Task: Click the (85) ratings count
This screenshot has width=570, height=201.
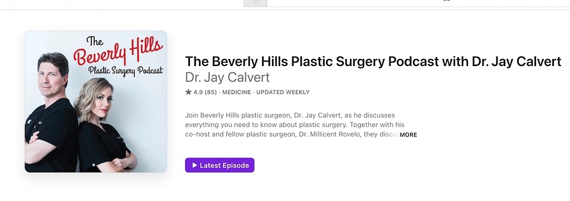Action: click(211, 92)
